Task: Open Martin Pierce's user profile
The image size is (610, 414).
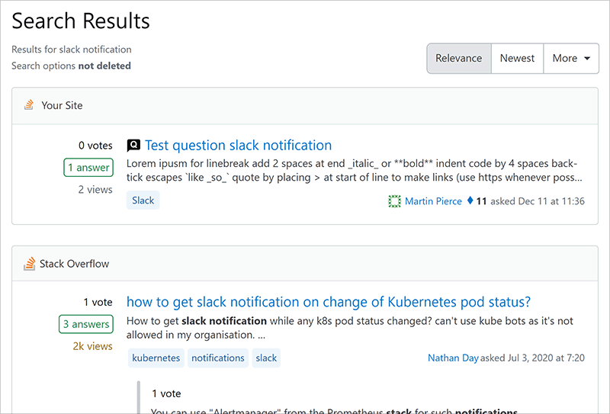Action: coord(433,201)
